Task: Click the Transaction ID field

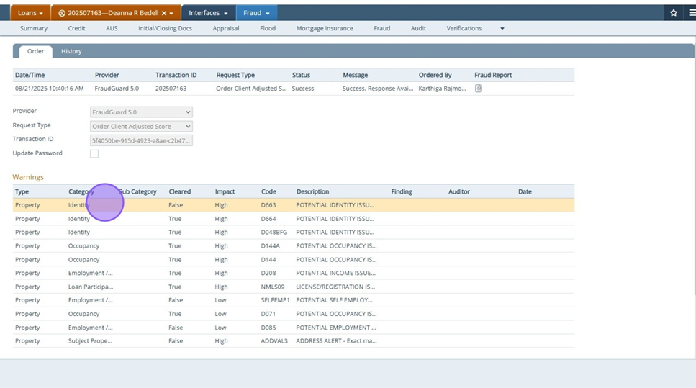Action: tap(141, 140)
